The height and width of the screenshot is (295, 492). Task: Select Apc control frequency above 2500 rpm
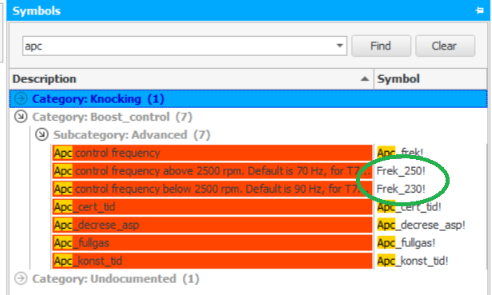tap(213, 171)
